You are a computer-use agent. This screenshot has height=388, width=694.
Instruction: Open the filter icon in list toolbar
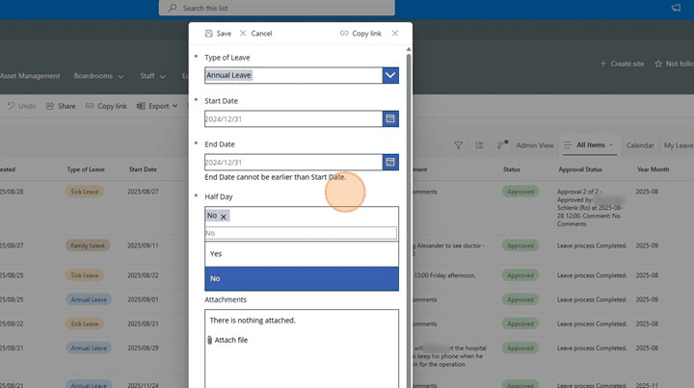click(x=459, y=145)
